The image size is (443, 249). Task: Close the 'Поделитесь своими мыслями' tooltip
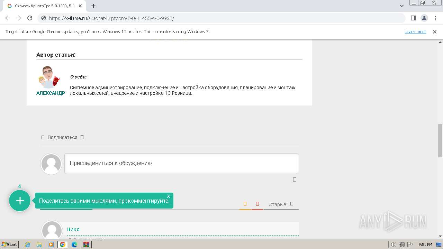coord(169,196)
